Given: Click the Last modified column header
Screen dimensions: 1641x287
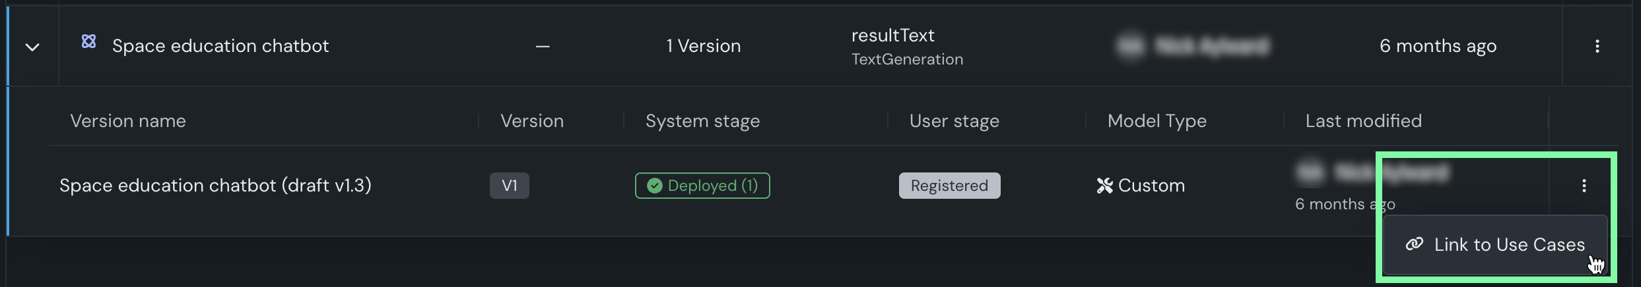Looking at the screenshot, I should pos(1363,121).
